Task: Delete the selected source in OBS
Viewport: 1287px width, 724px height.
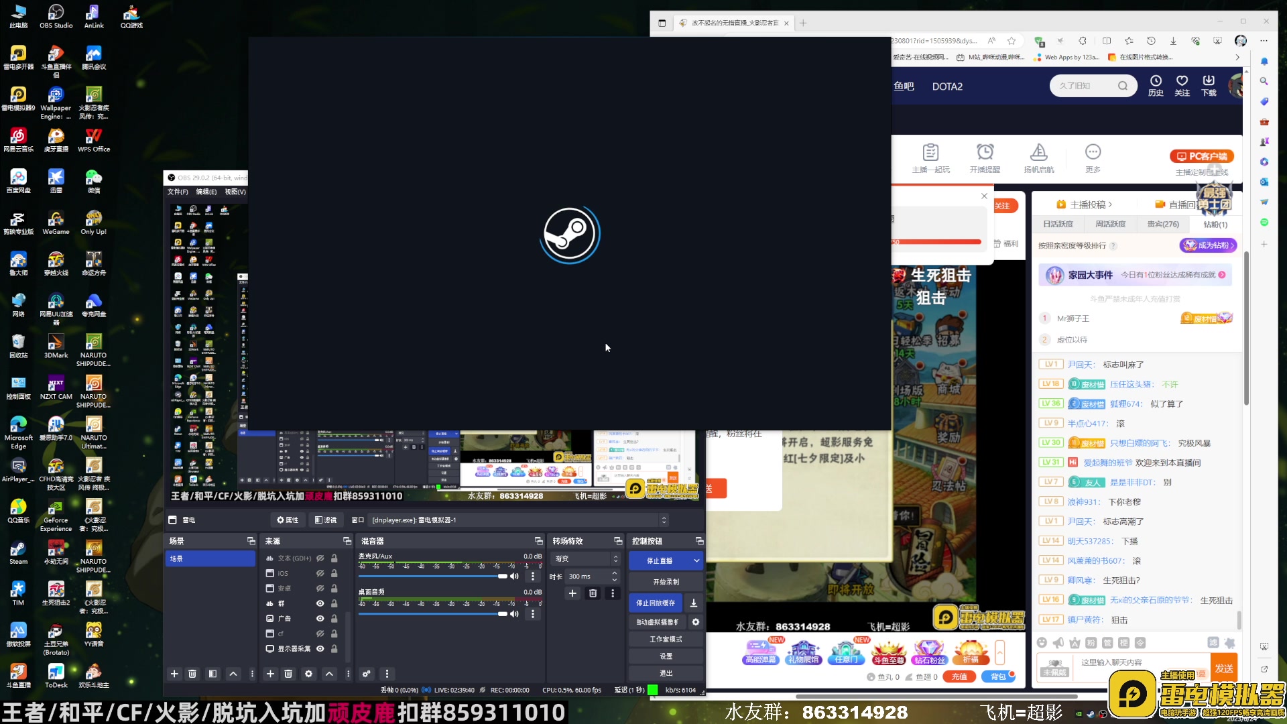Action: click(x=288, y=674)
